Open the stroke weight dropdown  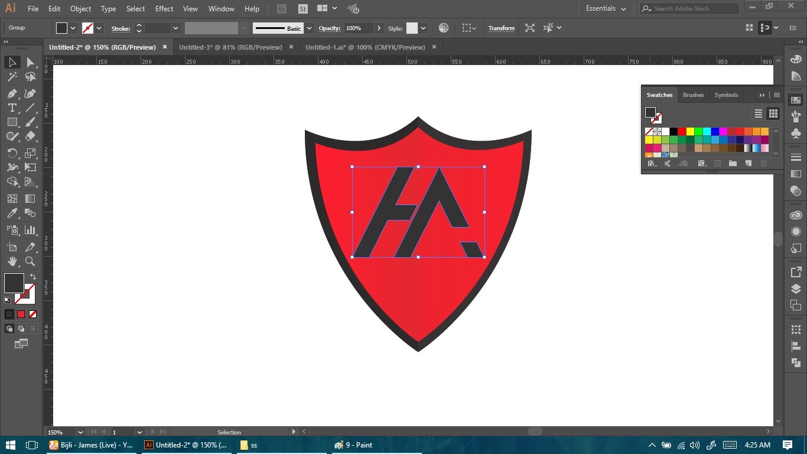pyautogui.click(x=175, y=28)
